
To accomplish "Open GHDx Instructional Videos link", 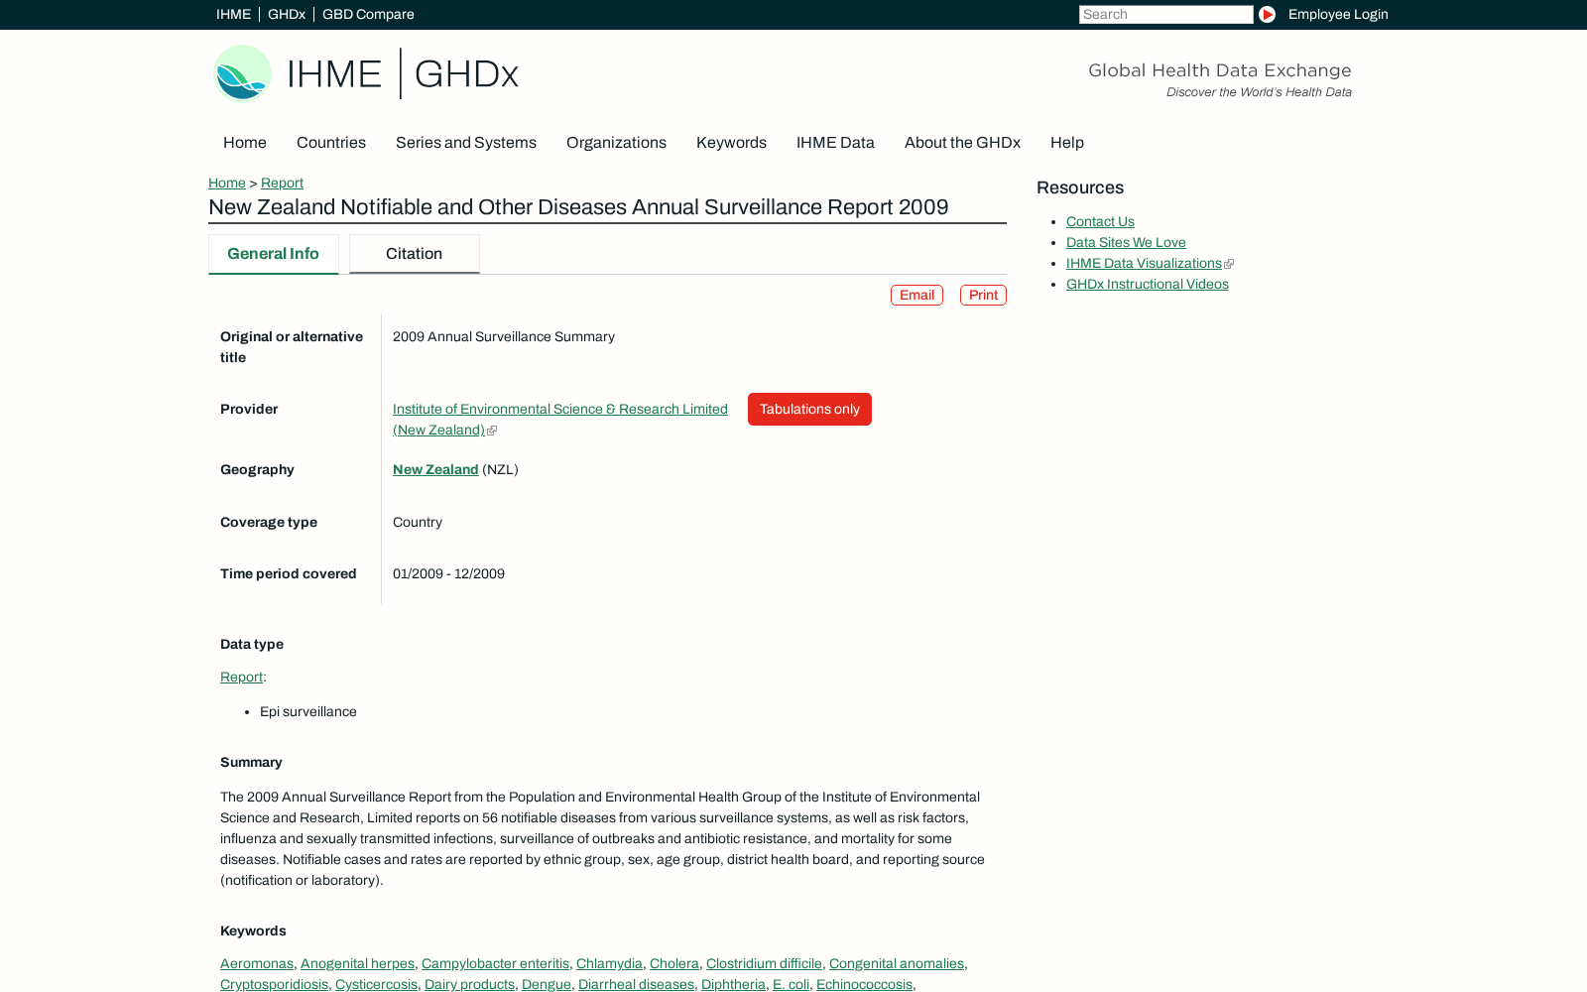I will pyautogui.click(x=1148, y=285).
